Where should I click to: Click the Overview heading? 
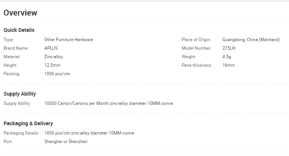click(20, 13)
